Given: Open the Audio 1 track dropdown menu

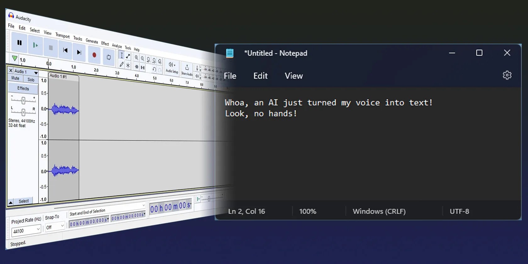Looking at the screenshot, I should point(36,73).
